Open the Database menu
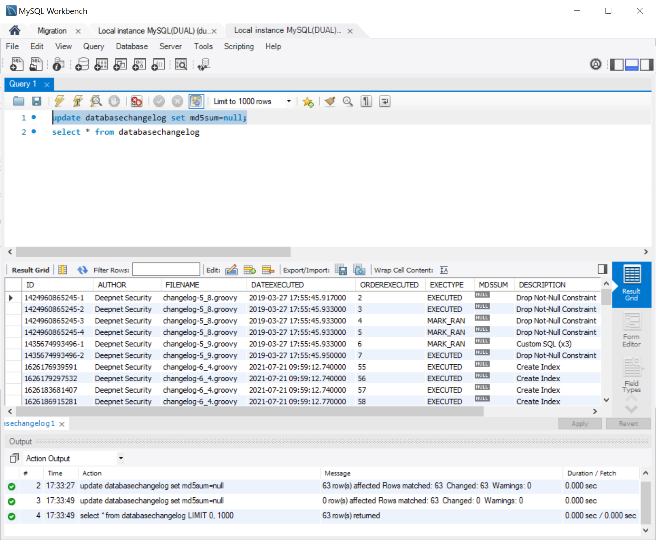 click(132, 47)
